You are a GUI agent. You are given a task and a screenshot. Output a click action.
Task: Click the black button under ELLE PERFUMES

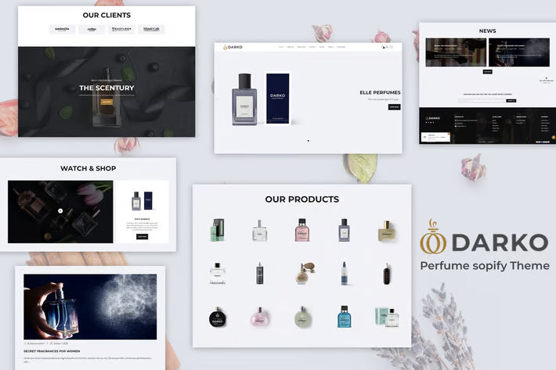pyautogui.click(x=394, y=107)
